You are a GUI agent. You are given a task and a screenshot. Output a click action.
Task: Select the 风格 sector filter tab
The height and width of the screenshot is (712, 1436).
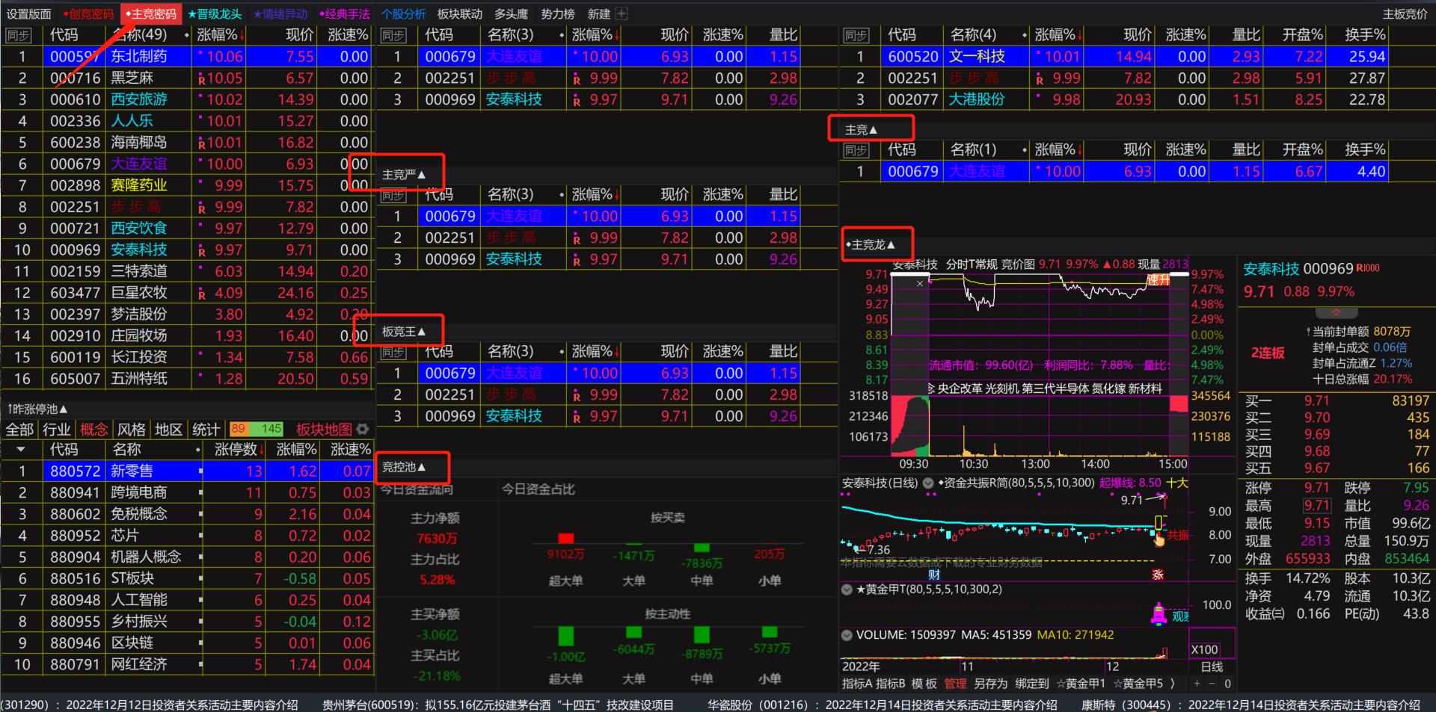132,429
